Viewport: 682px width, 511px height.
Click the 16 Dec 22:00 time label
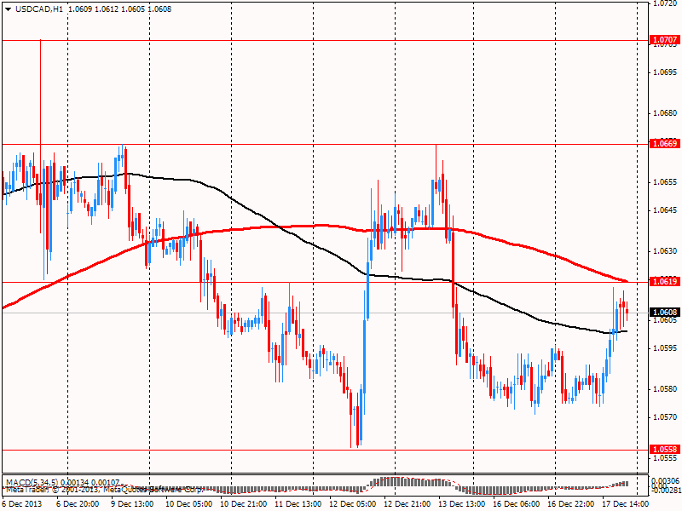tap(570, 503)
